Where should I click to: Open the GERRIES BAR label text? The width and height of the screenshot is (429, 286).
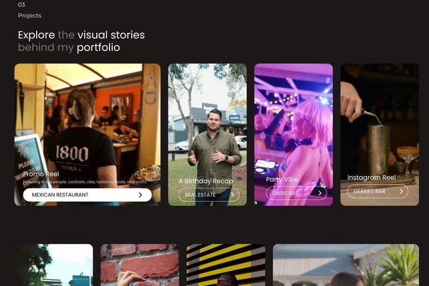click(x=370, y=192)
